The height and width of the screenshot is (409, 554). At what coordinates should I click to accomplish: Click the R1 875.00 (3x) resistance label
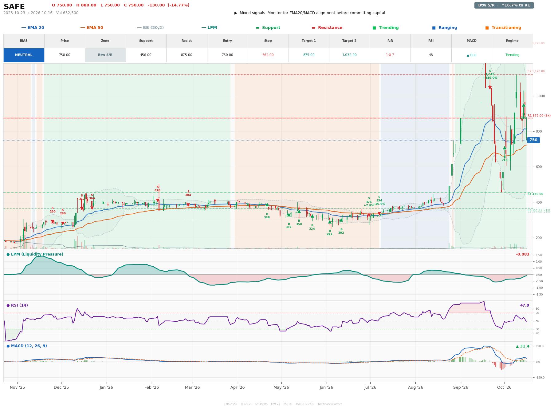click(x=539, y=116)
